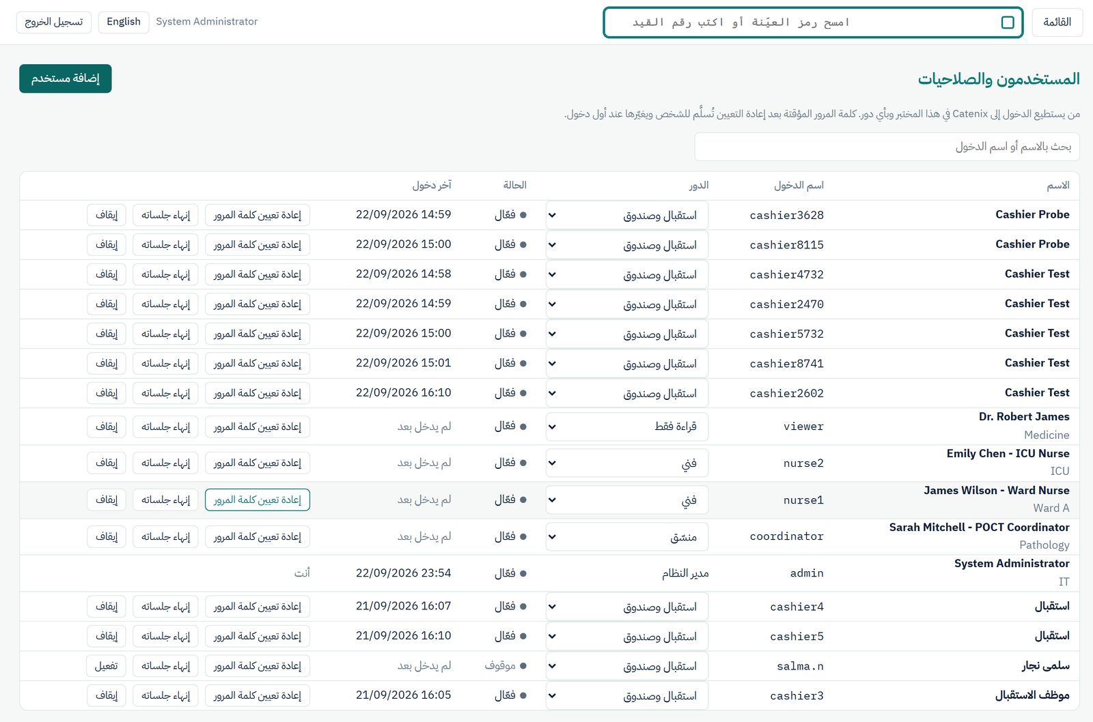Screen dimensions: 1093x722
Task: Reset password for nurse1
Action: tap(258, 500)
